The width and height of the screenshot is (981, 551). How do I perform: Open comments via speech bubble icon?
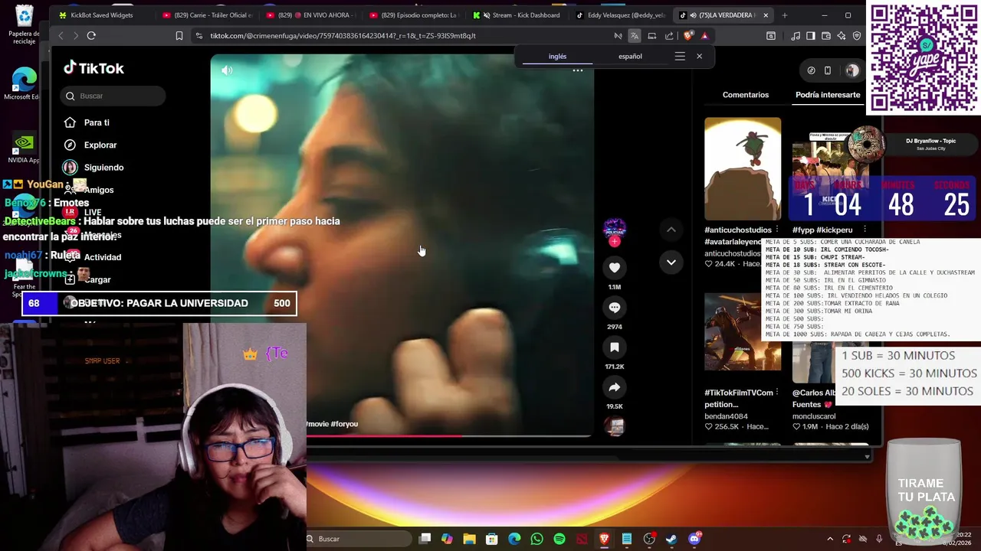pos(614,307)
